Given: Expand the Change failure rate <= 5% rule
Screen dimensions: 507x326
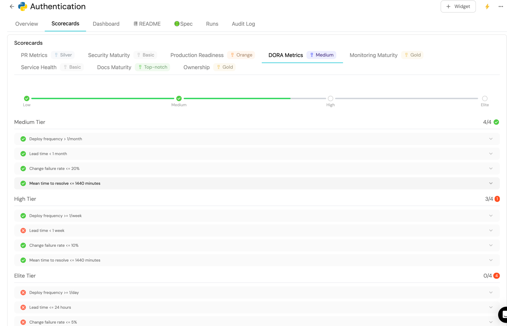Looking at the screenshot, I should (491, 322).
